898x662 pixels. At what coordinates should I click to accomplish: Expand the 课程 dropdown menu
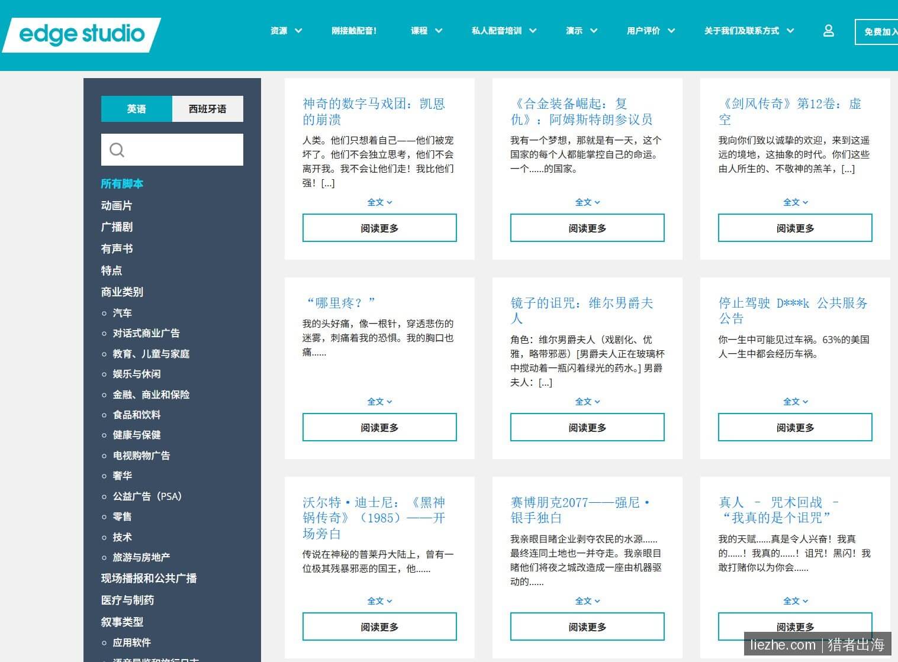click(427, 31)
